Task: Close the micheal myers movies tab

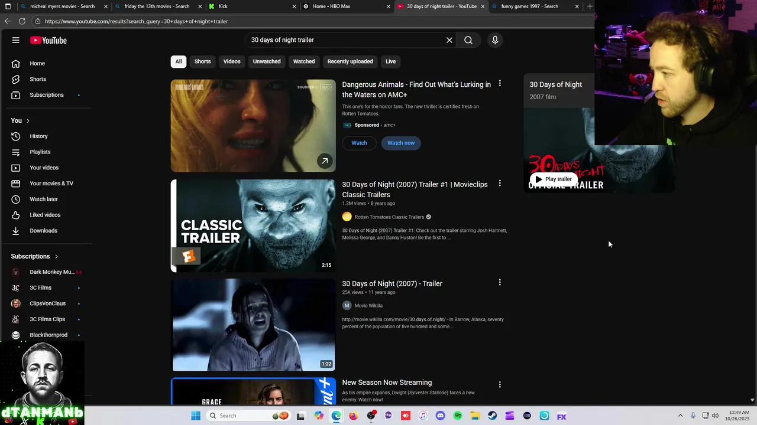Action: [106, 6]
